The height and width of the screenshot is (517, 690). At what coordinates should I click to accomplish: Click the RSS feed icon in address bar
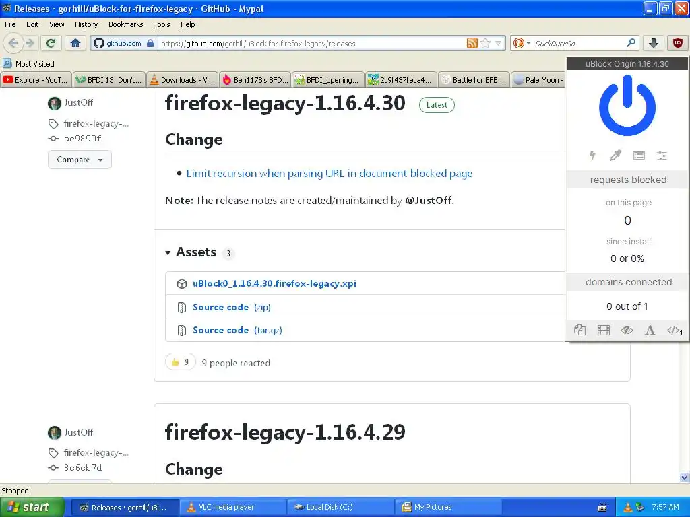[x=472, y=43]
